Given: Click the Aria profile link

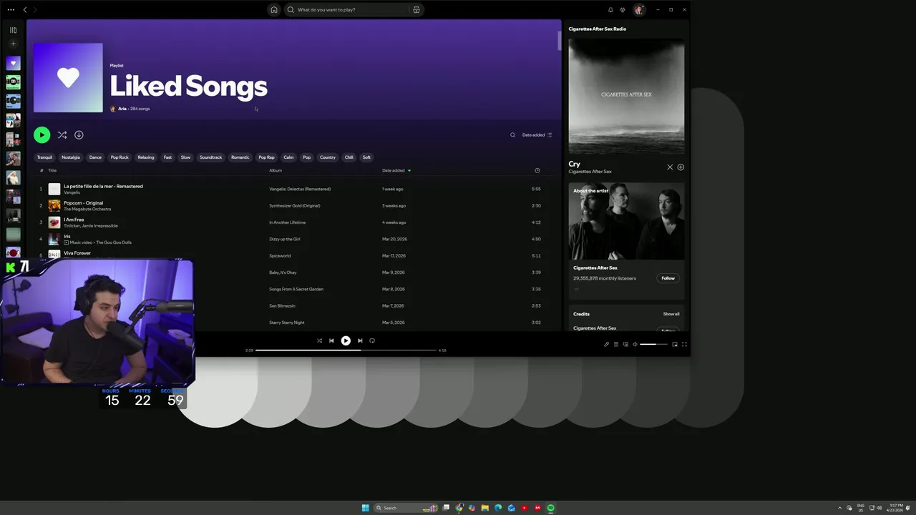Looking at the screenshot, I should click(122, 109).
